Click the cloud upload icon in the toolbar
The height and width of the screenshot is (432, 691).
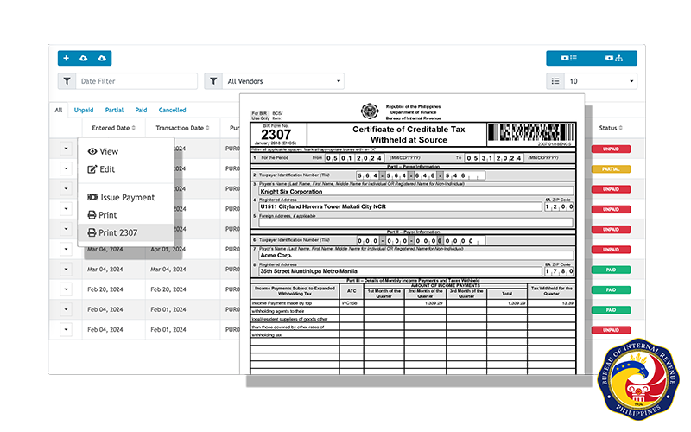pos(83,58)
